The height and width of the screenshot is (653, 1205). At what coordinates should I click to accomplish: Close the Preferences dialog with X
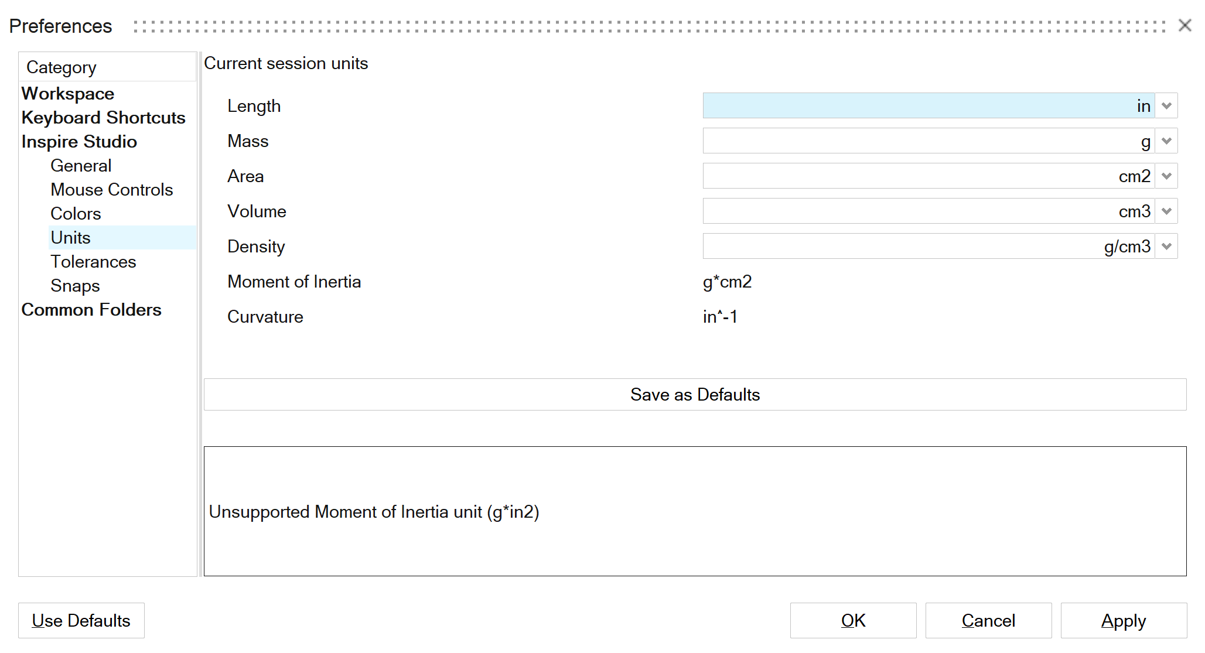tap(1185, 25)
